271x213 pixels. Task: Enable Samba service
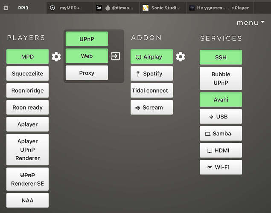[221, 133]
